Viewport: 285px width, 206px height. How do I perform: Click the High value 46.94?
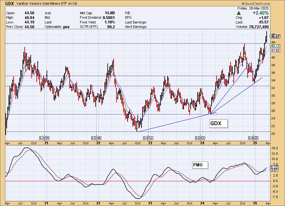click(29, 17)
